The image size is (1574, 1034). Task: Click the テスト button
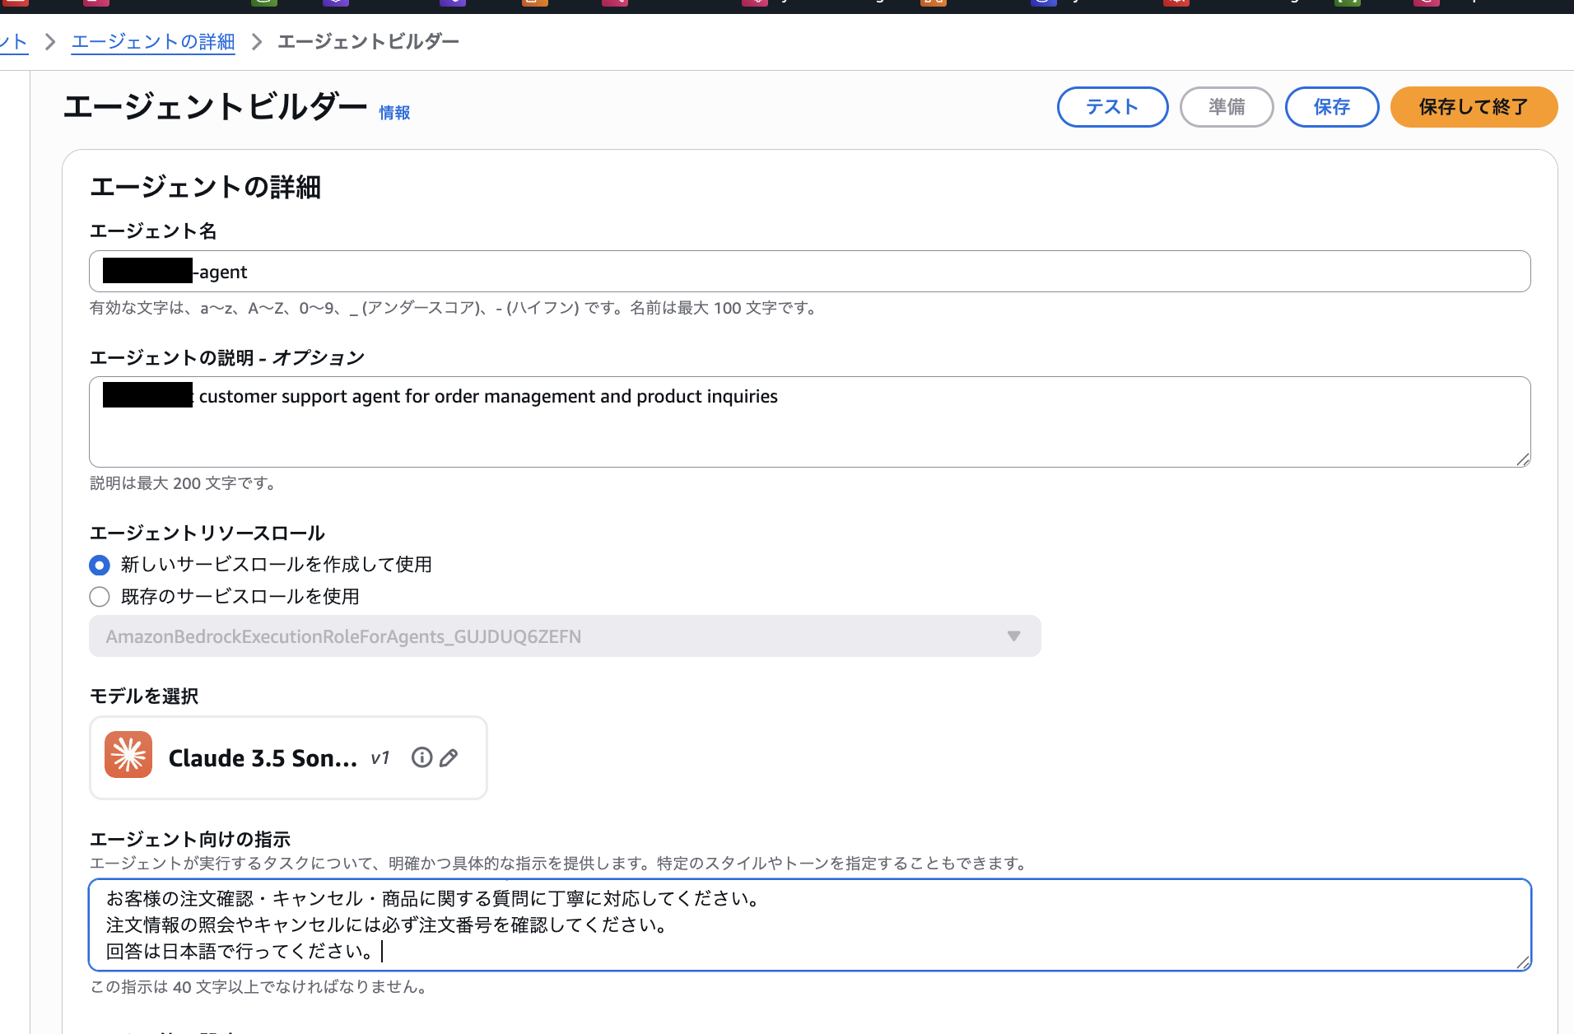[1112, 107]
